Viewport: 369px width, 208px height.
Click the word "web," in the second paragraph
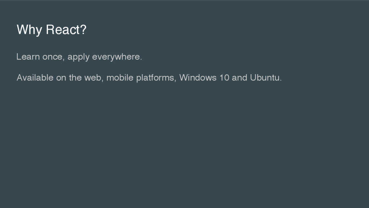(94, 78)
